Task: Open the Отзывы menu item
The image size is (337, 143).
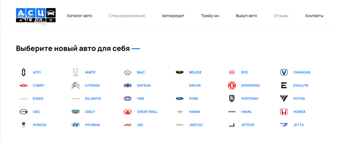Action: (x=281, y=16)
